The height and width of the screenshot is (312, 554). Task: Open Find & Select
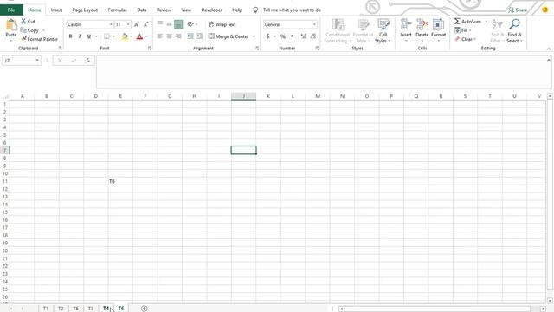[514, 31]
